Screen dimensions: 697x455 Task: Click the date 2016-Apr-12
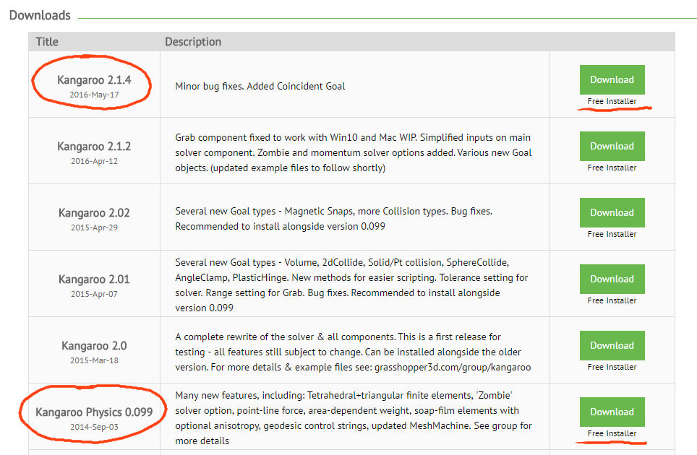[94, 161]
